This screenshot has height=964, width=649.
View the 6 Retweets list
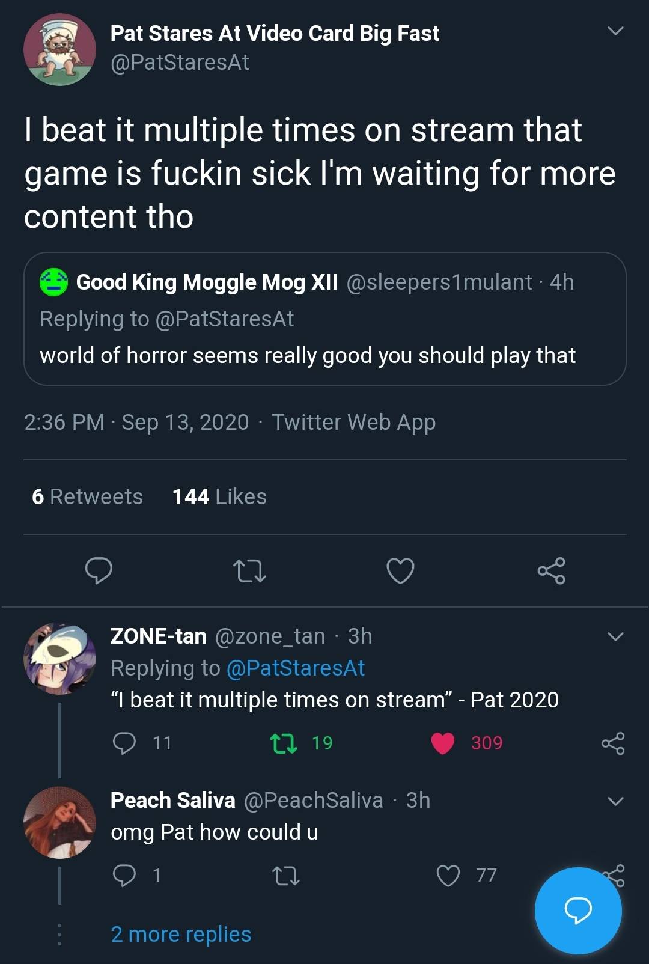click(x=87, y=496)
